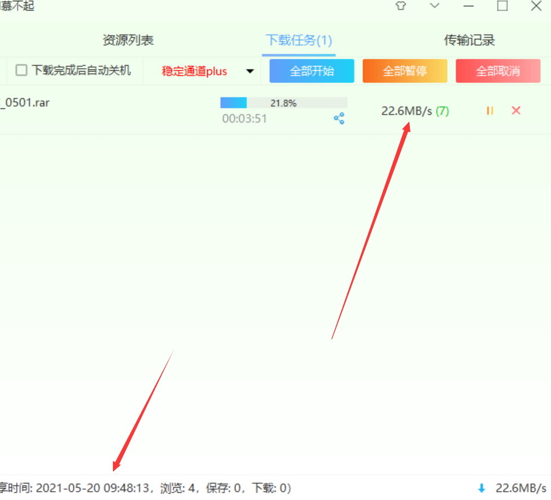Expand the download channel selector arrow
This screenshot has height=500, width=551.
249,71
